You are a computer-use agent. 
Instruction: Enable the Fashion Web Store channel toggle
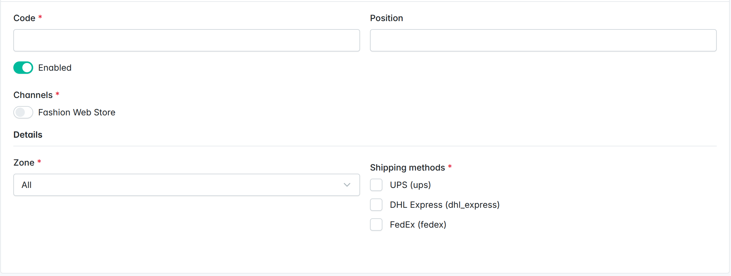(x=23, y=112)
